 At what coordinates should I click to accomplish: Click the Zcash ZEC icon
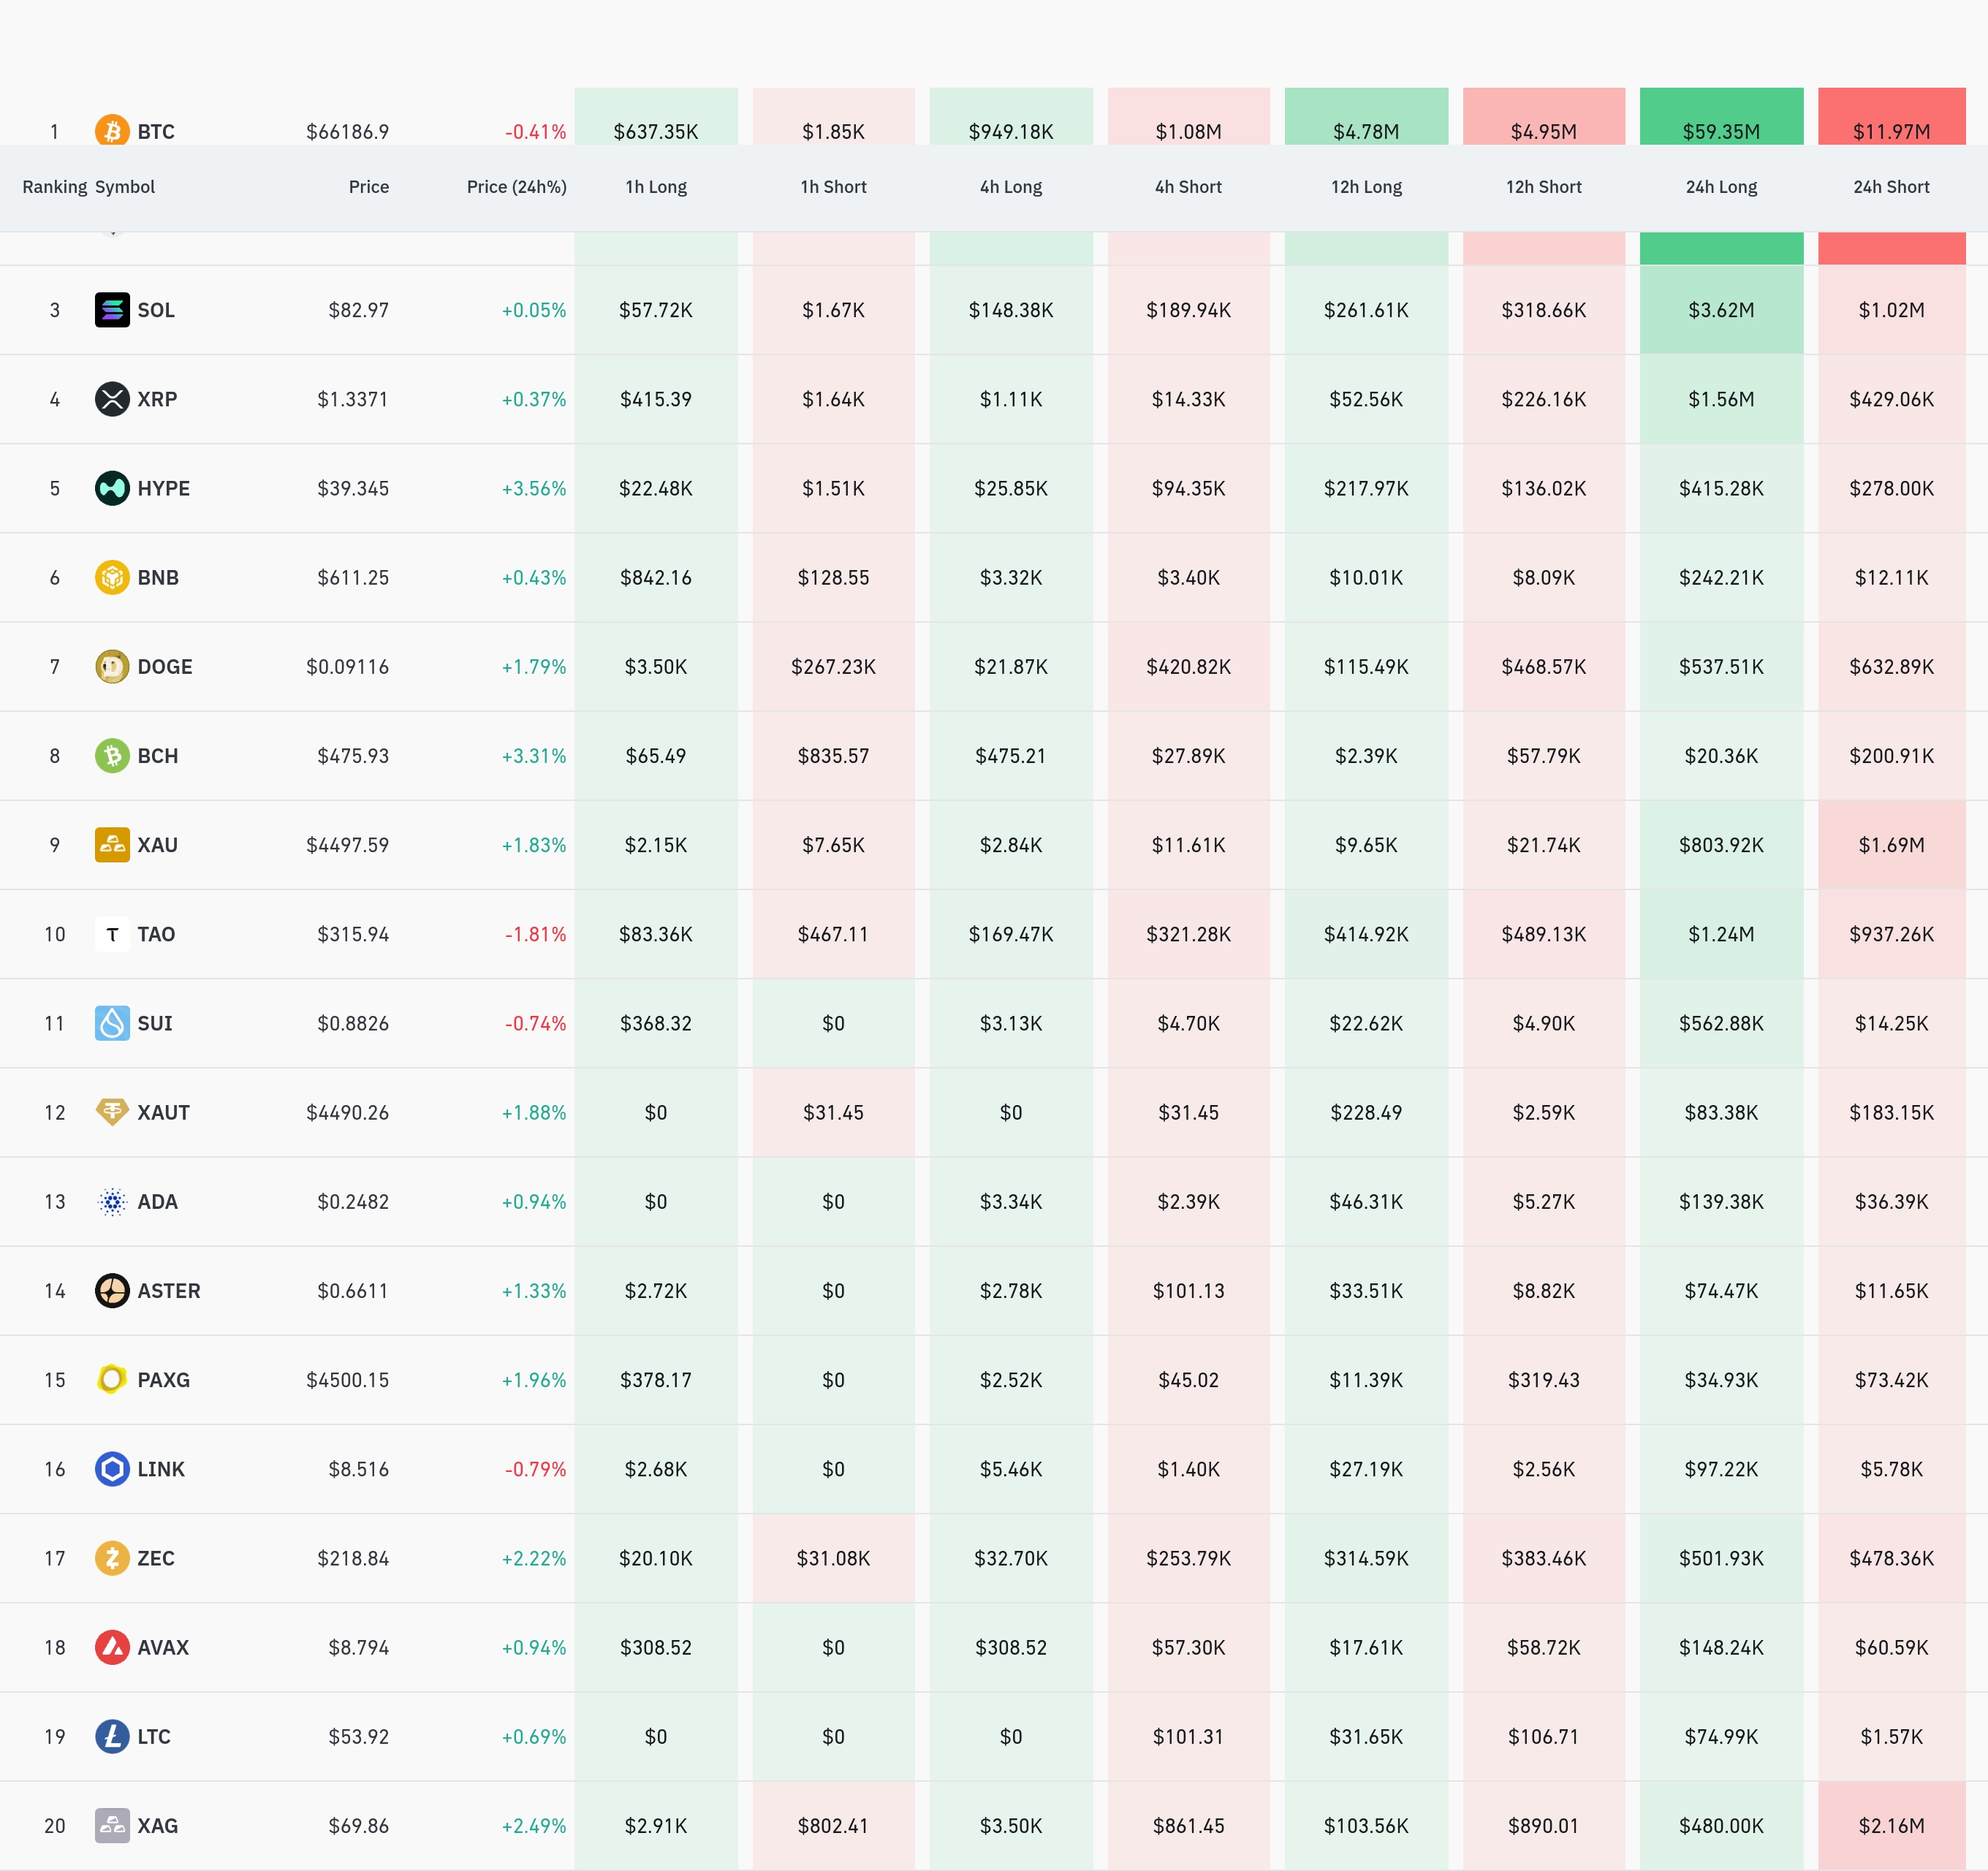(x=112, y=1558)
